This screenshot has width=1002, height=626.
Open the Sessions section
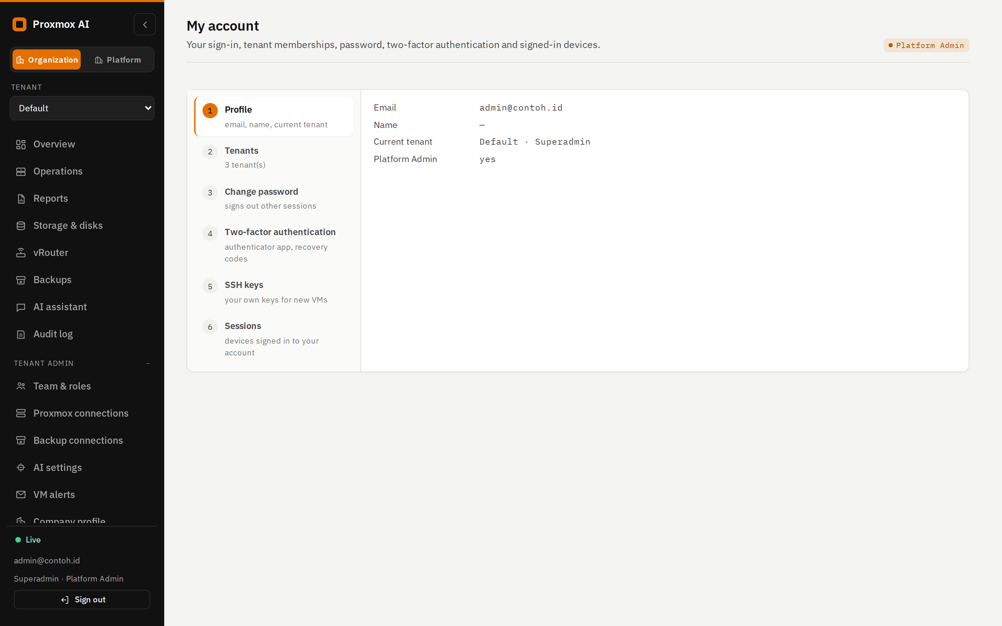coord(274,339)
